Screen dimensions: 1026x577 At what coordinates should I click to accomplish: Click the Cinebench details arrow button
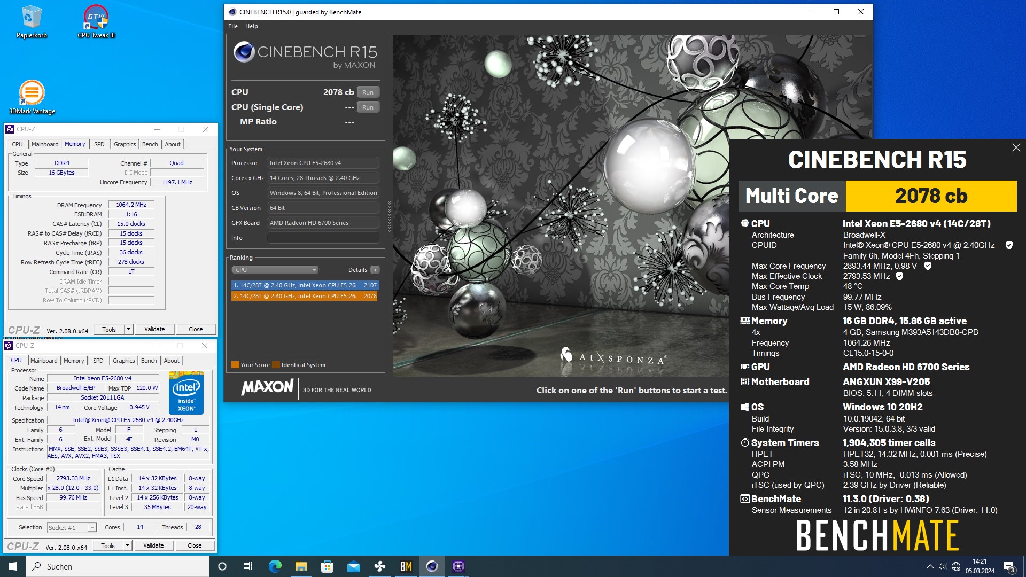375,270
